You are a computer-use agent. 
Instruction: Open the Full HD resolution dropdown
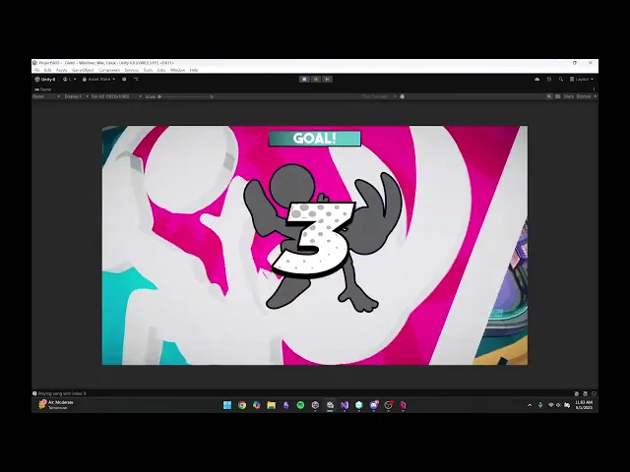pos(116,96)
